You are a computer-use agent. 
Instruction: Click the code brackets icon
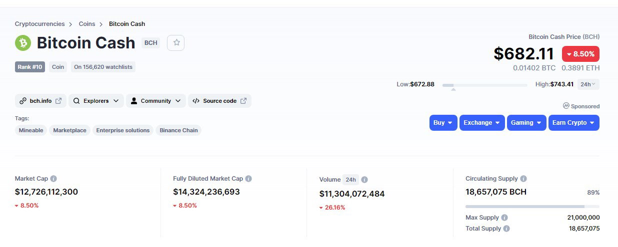[x=196, y=101]
